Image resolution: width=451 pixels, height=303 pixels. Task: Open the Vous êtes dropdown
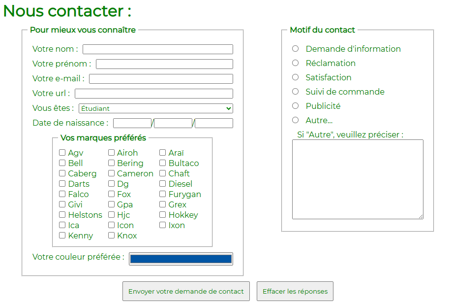155,108
